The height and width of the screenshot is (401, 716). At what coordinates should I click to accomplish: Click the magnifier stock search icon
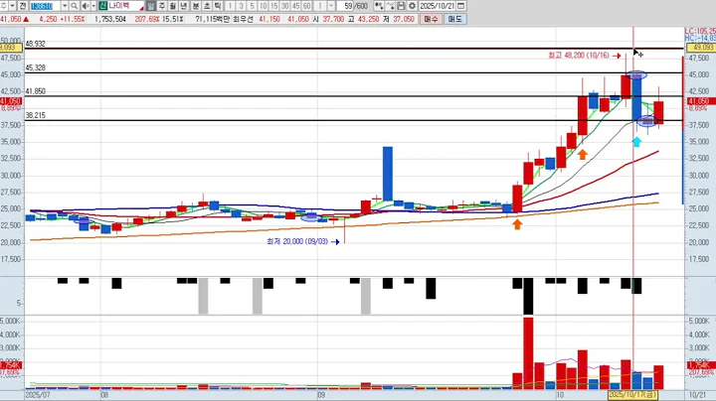[x=74, y=6]
